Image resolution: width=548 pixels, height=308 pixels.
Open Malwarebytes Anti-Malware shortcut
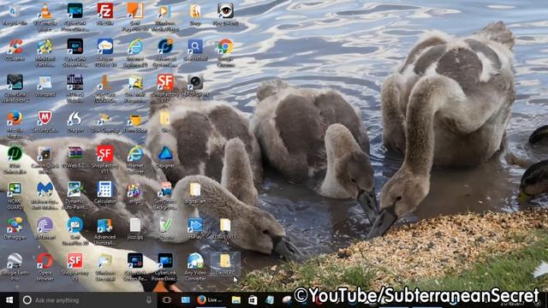[45, 195]
